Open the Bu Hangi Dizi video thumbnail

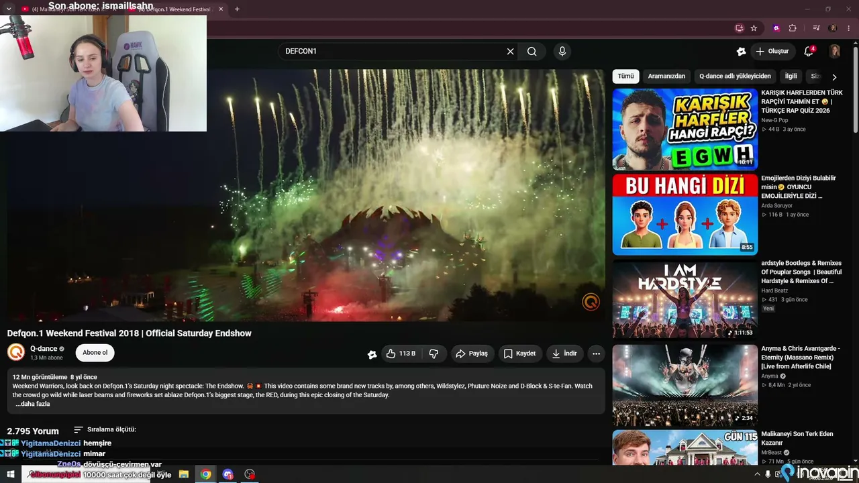pos(685,215)
